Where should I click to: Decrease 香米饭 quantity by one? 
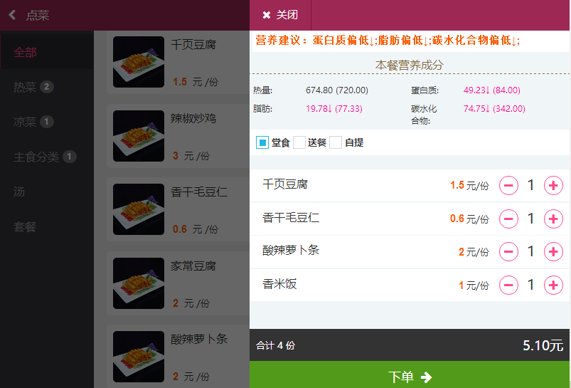coord(509,285)
